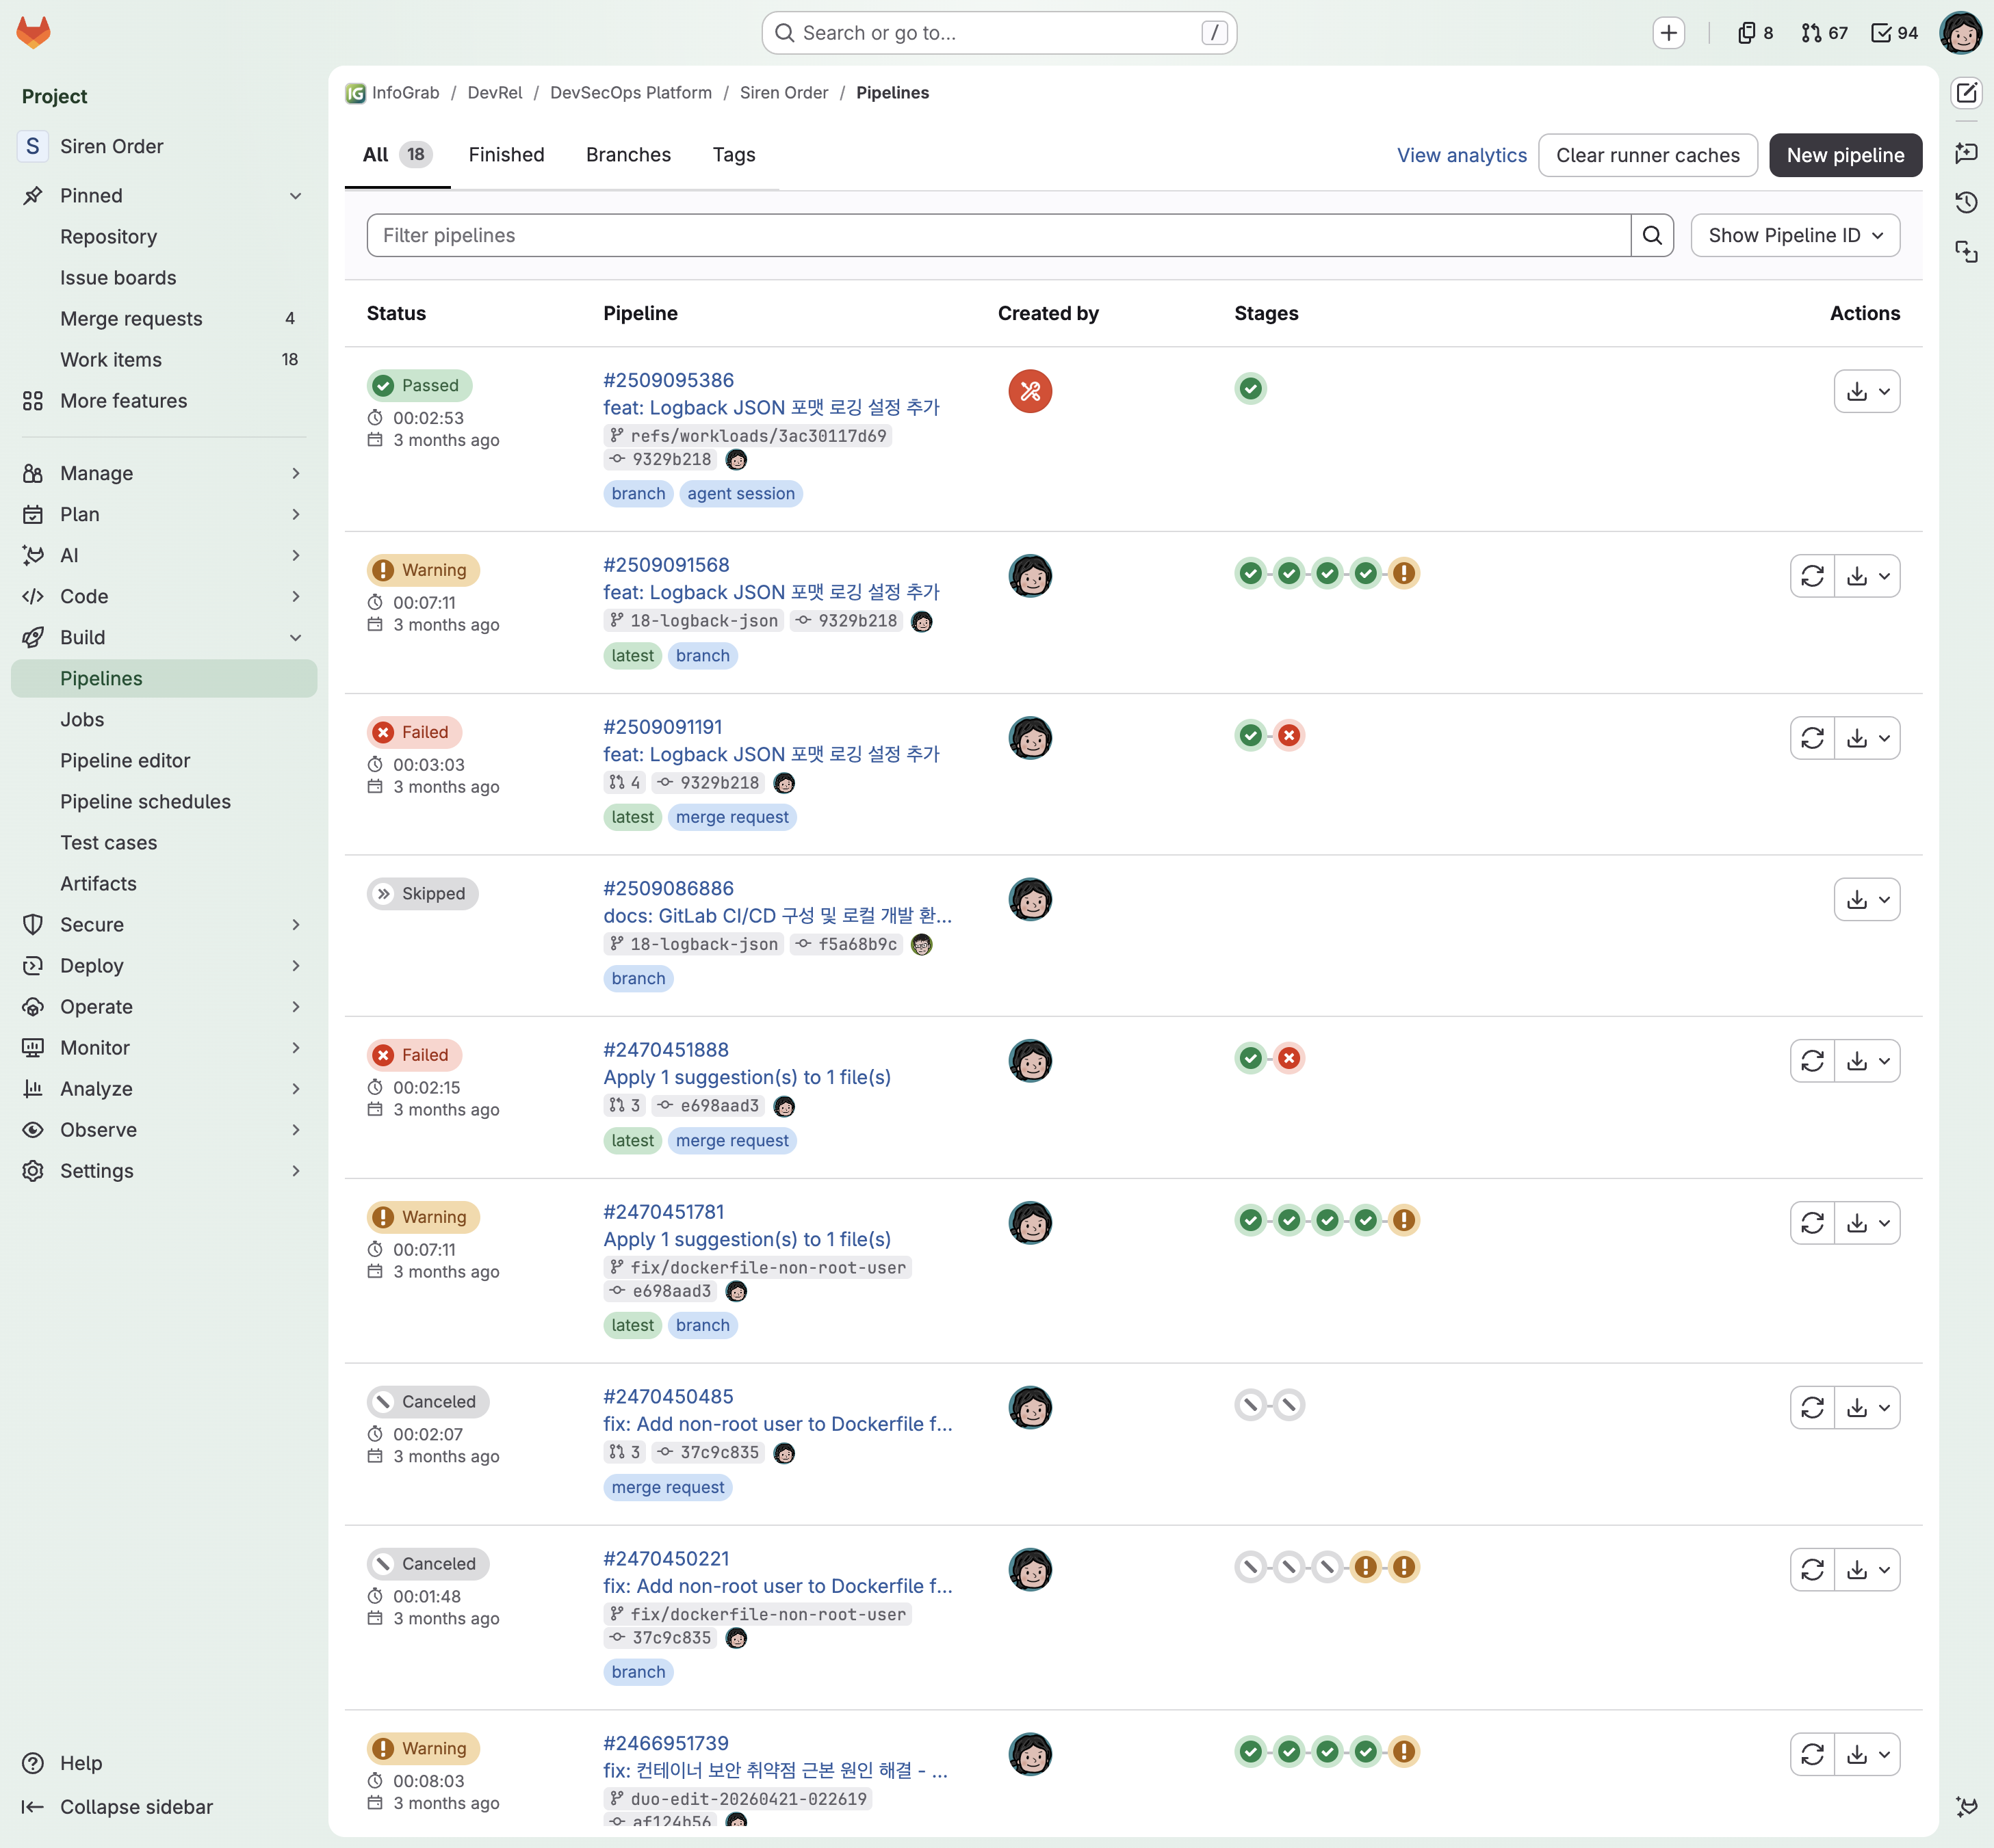Viewport: 1994px width, 1848px height.
Task: Click the Skipped status badge of #2509086886
Action: tap(422, 894)
